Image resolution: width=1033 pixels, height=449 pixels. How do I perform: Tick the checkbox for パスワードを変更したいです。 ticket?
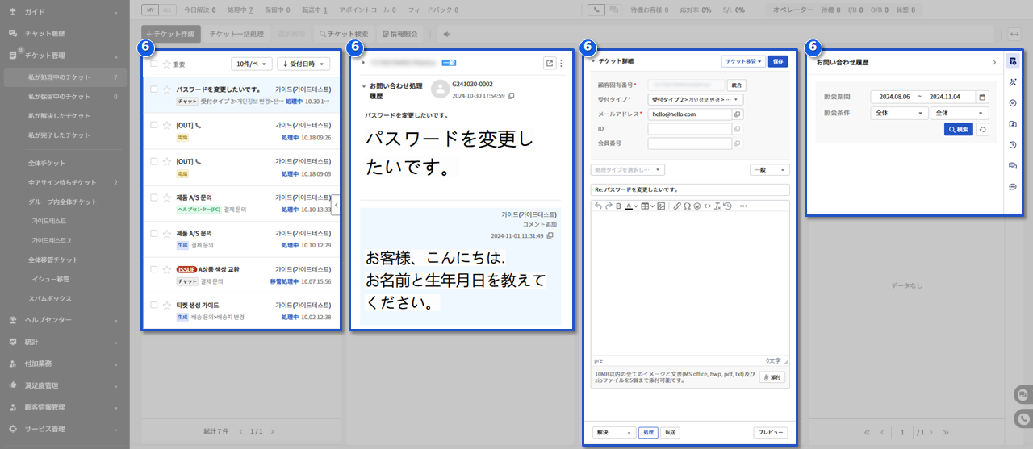pyautogui.click(x=154, y=90)
